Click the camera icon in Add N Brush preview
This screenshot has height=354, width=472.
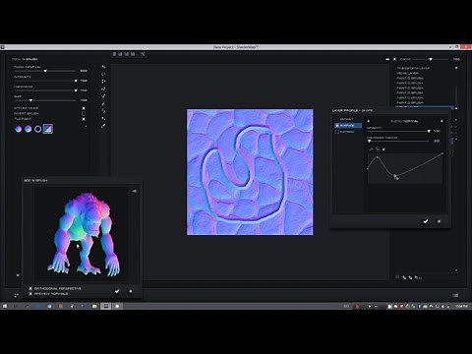pyautogui.click(x=134, y=191)
